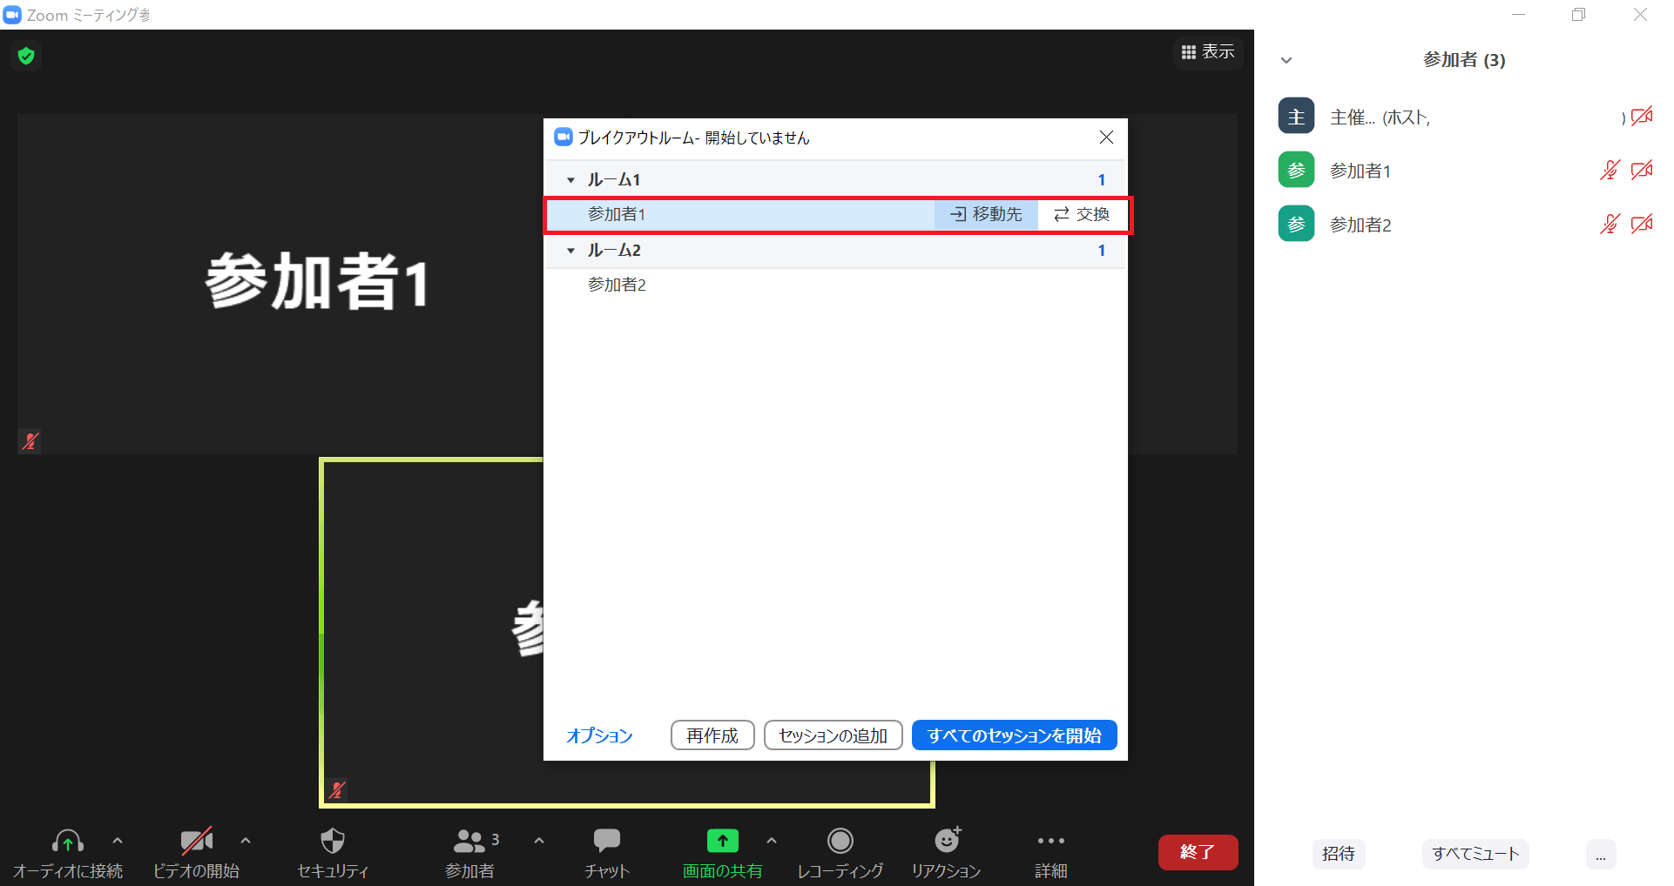
Task: Toggle video with ビデオの開始 camera icon
Action: point(196,842)
